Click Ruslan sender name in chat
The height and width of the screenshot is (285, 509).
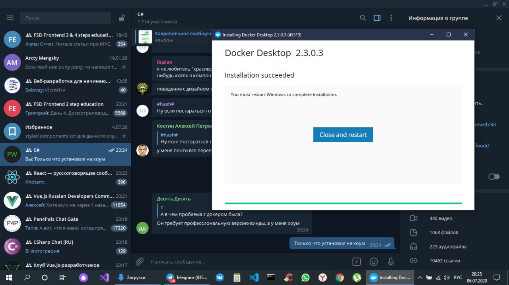pos(165,62)
